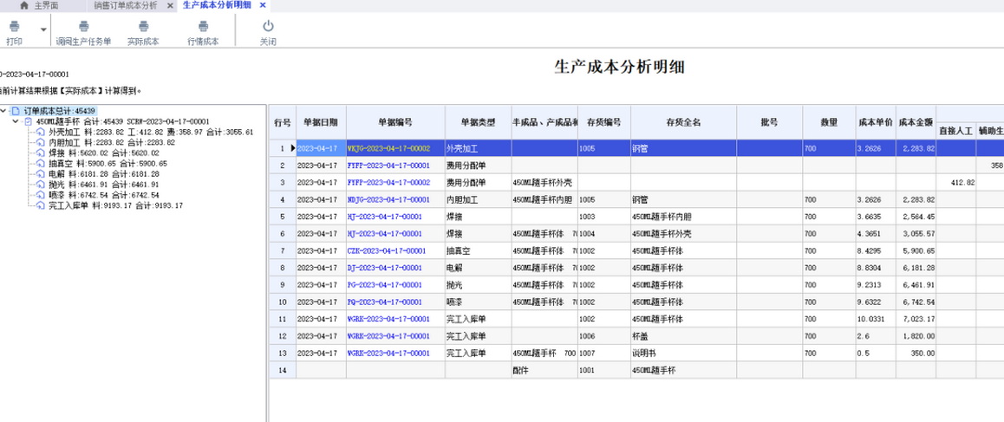Image resolution: width=1004 pixels, height=422 pixels.
Task: Open the 打印 dropdown arrow
Action: click(43, 29)
